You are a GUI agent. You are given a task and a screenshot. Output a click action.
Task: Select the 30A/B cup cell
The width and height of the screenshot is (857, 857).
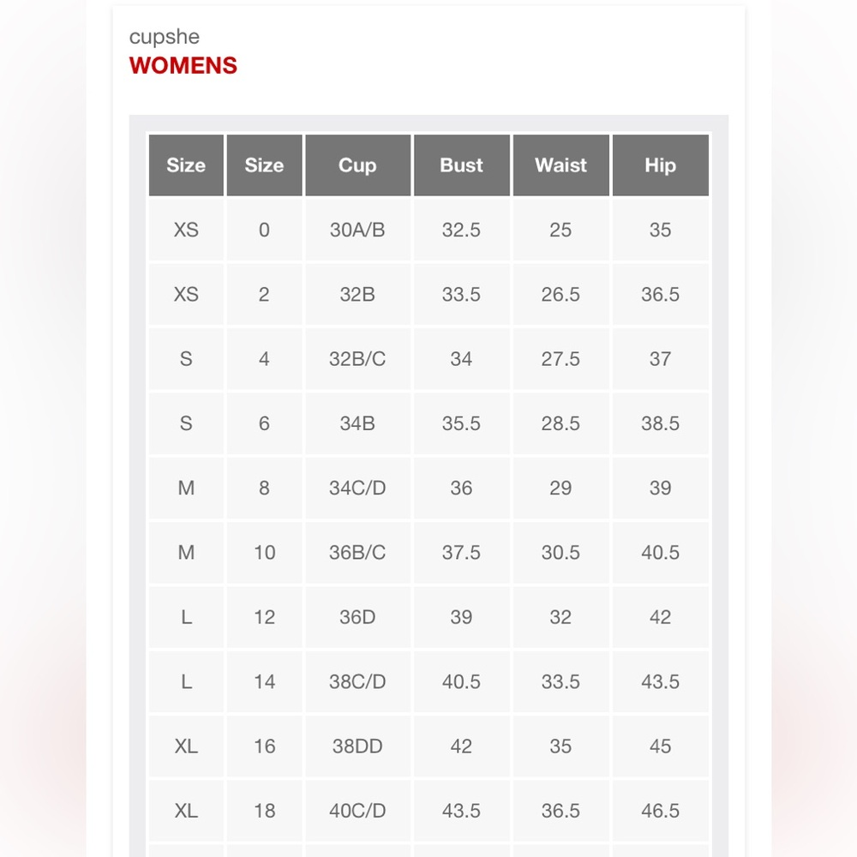coord(357,230)
